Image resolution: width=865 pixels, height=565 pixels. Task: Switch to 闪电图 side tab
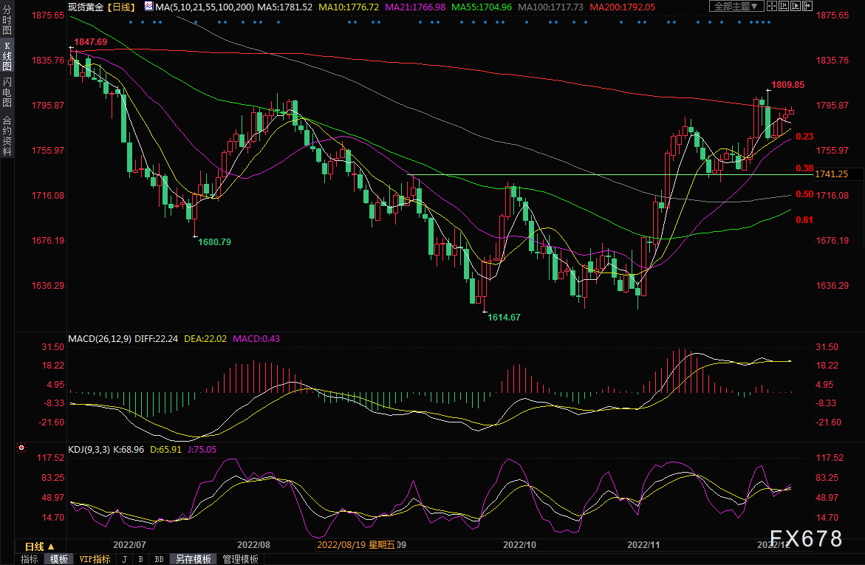(7, 92)
